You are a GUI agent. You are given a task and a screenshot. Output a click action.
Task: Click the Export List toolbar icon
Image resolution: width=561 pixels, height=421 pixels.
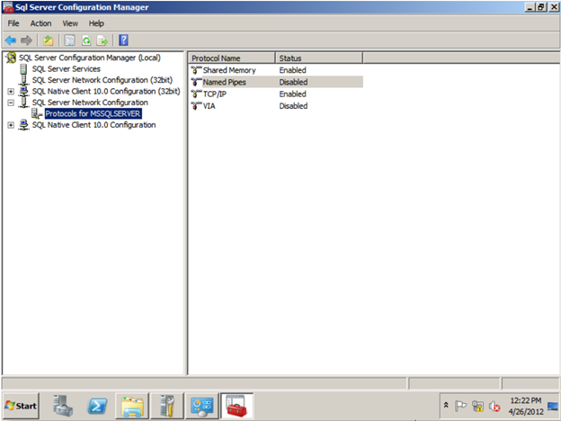tap(102, 40)
